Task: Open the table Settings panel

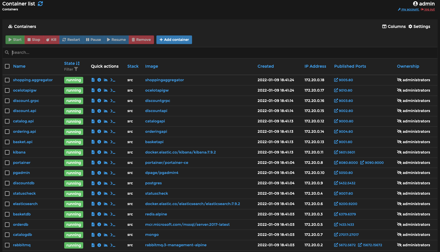Action: coord(419,26)
